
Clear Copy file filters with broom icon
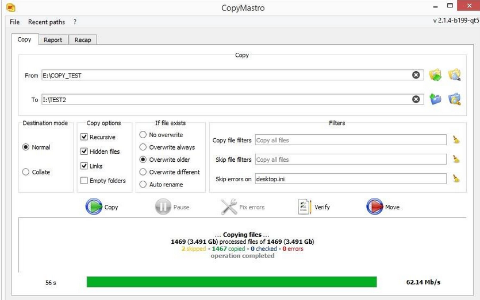pos(456,139)
